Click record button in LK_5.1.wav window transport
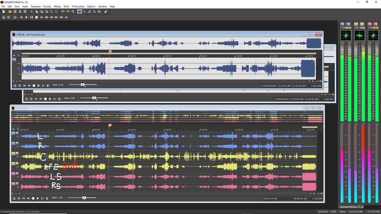 coord(19,198)
